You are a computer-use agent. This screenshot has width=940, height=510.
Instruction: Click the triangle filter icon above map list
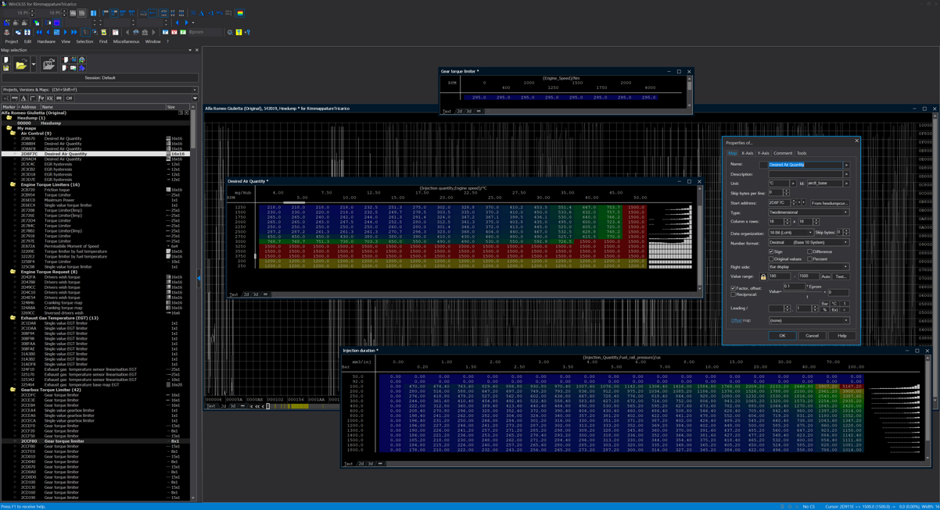coord(23,98)
